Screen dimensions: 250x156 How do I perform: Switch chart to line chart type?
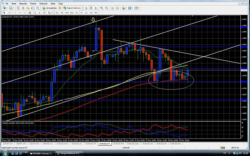coord(96,8)
